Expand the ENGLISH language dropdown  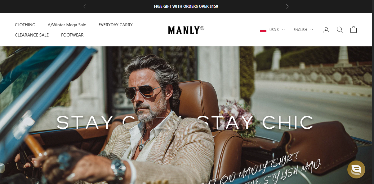(303, 30)
